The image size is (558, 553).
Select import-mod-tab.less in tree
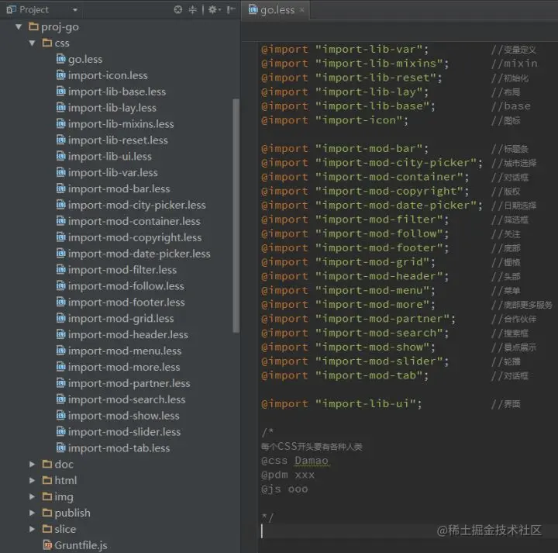click(x=119, y=448)
